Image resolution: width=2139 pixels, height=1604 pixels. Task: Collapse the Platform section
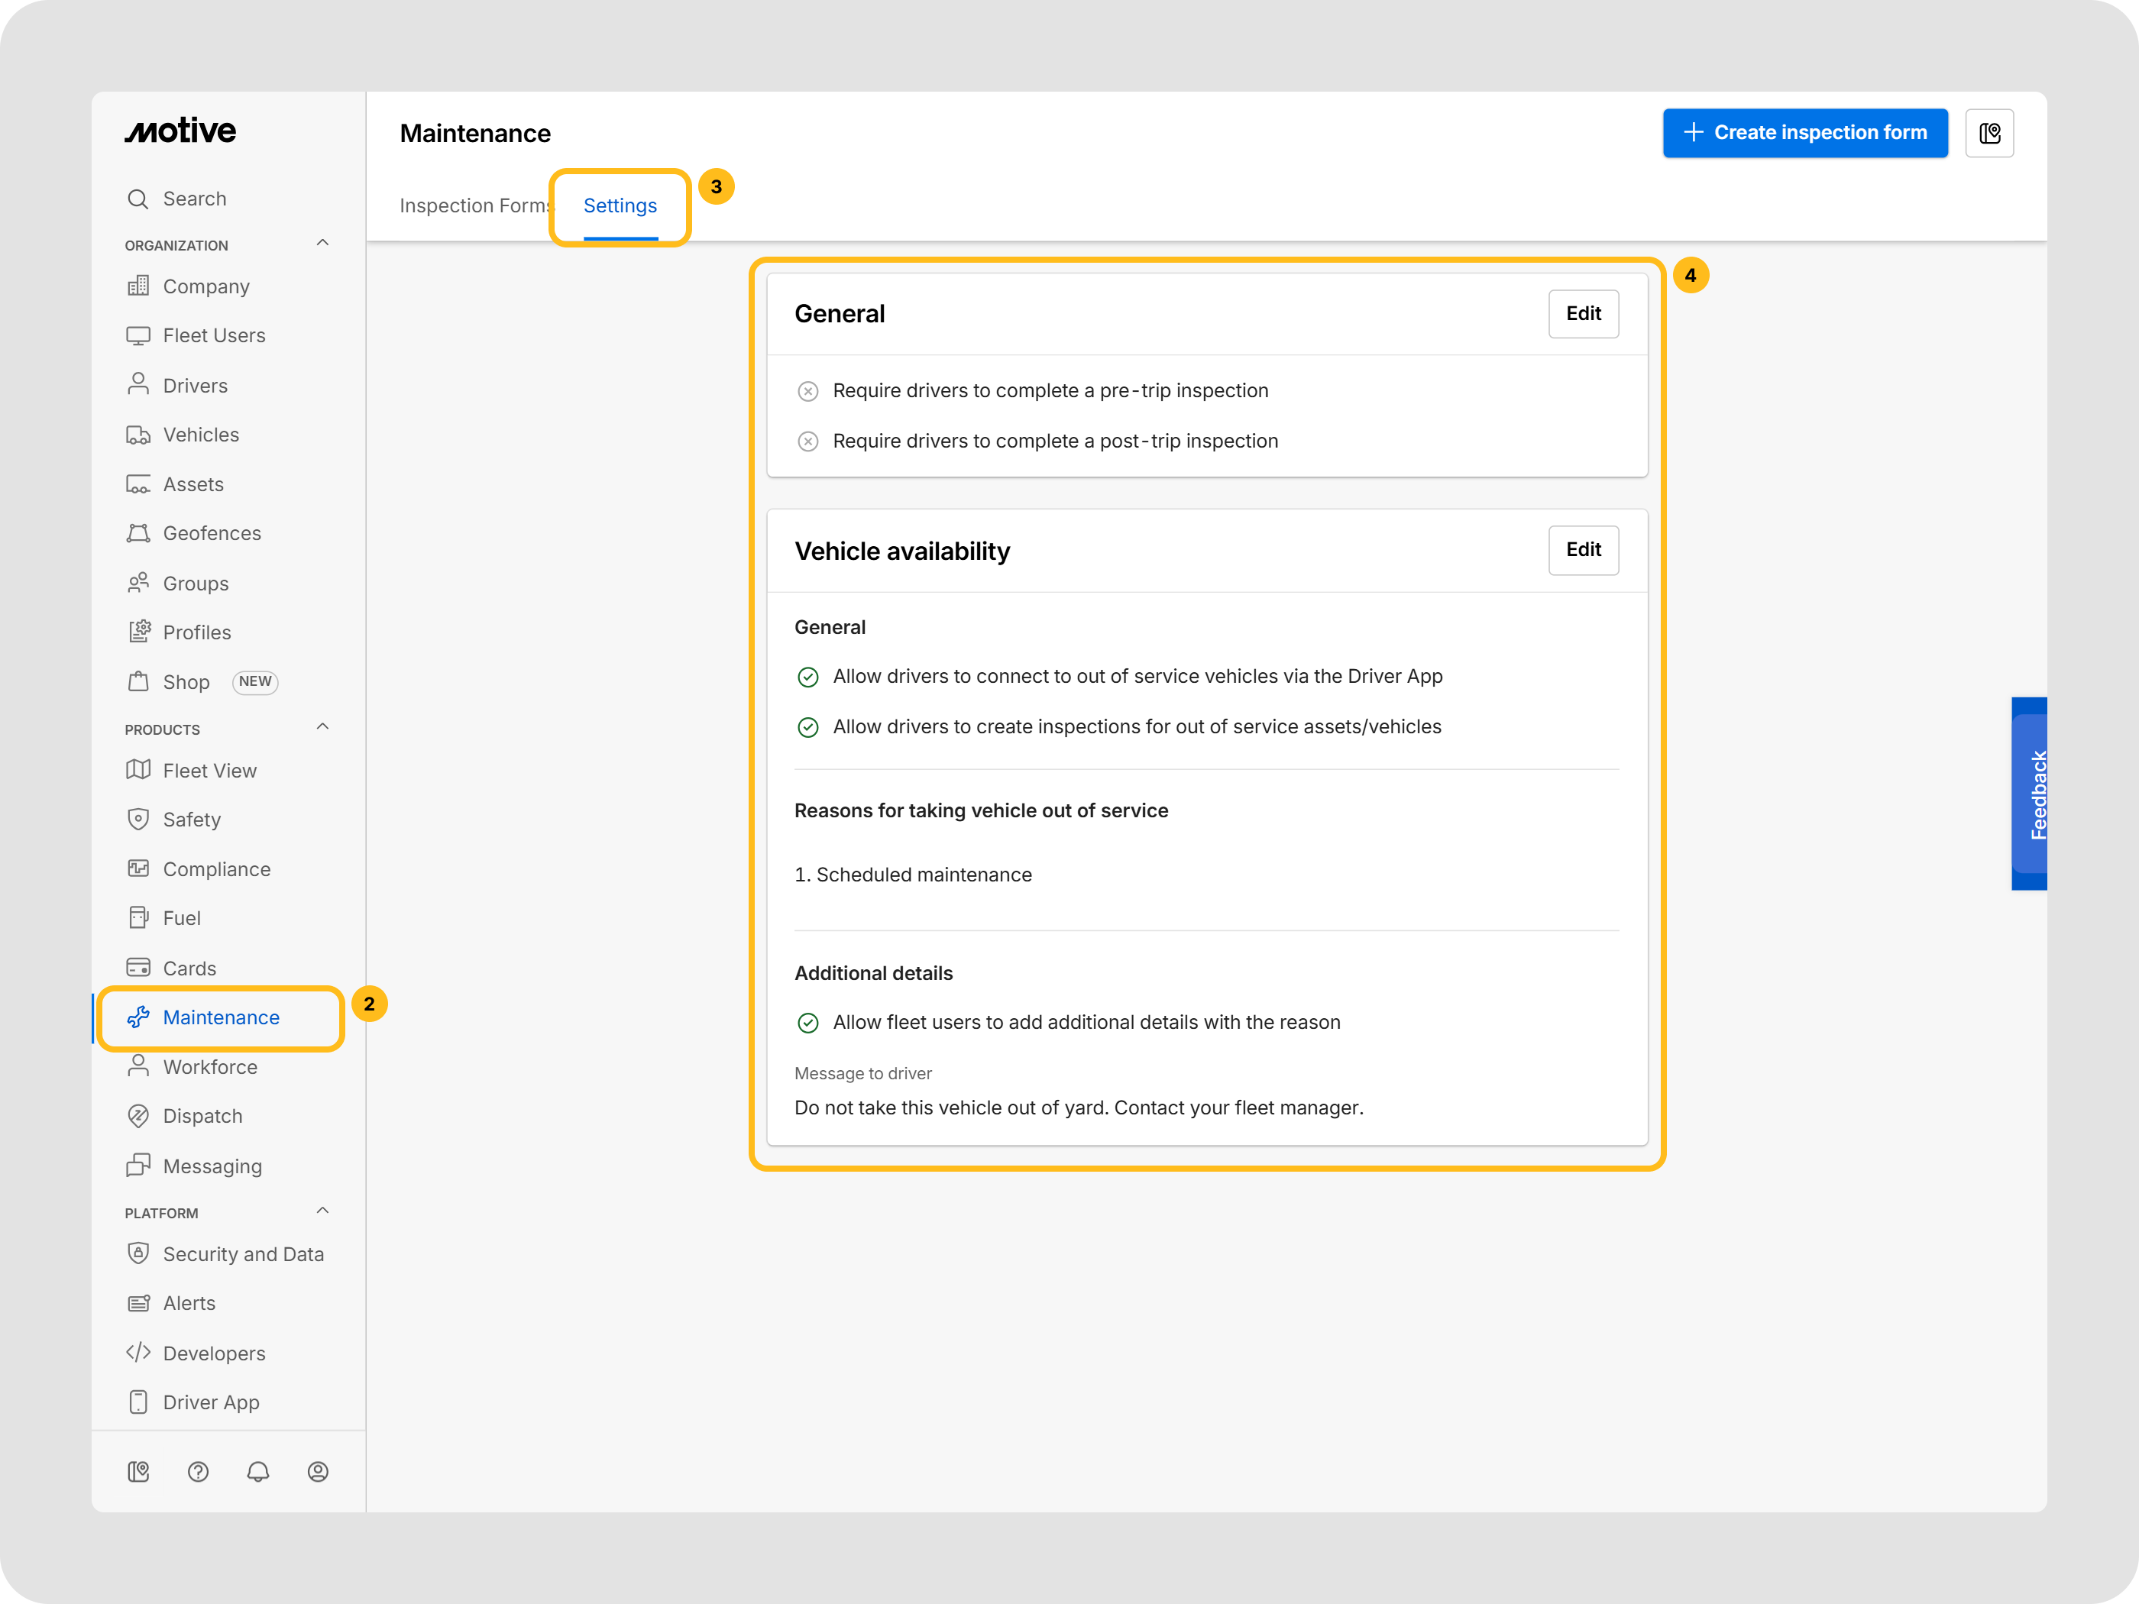coord(323,1211)
